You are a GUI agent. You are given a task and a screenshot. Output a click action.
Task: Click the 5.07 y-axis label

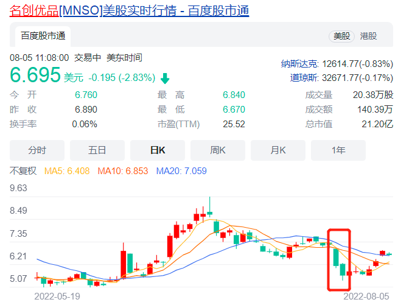(18, 279)
